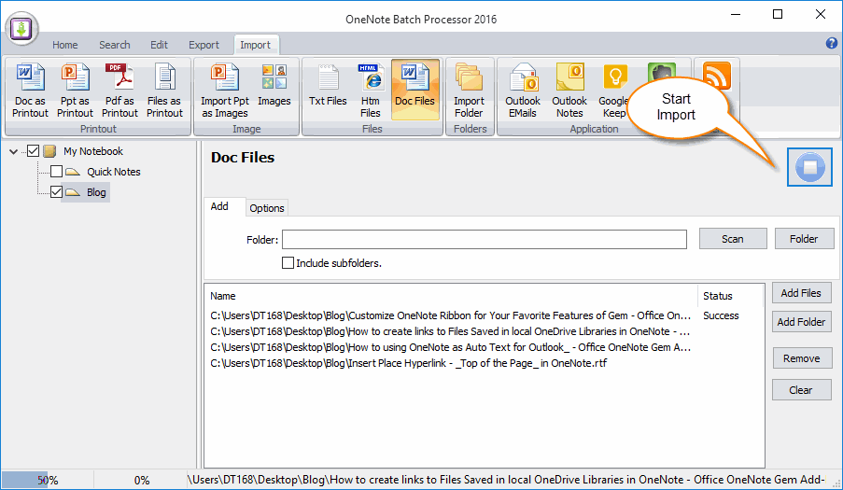Click the status bar file path text
This screenshot has height=490, width=843.
506,480
